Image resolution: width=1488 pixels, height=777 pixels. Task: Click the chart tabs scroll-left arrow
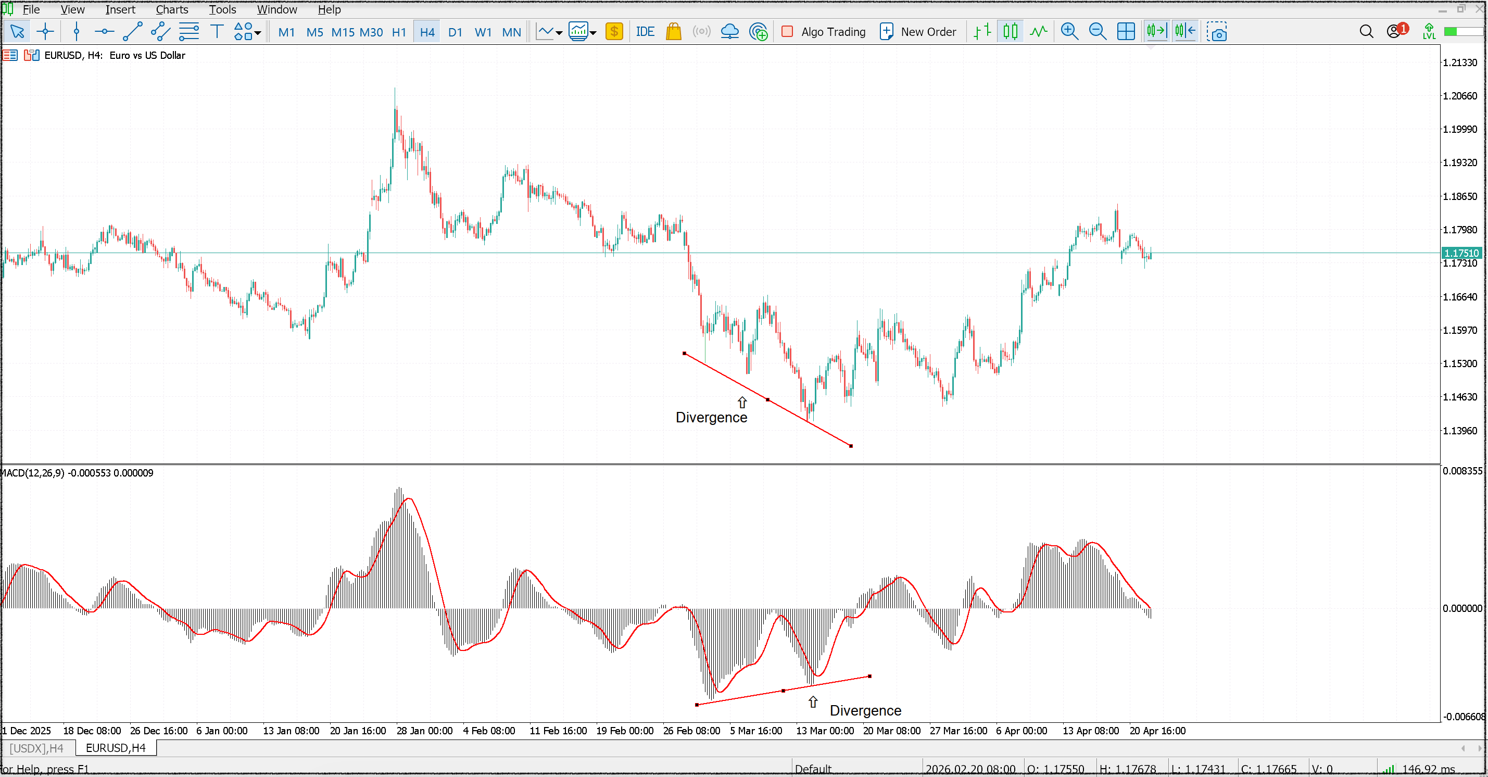[1462, 748]
